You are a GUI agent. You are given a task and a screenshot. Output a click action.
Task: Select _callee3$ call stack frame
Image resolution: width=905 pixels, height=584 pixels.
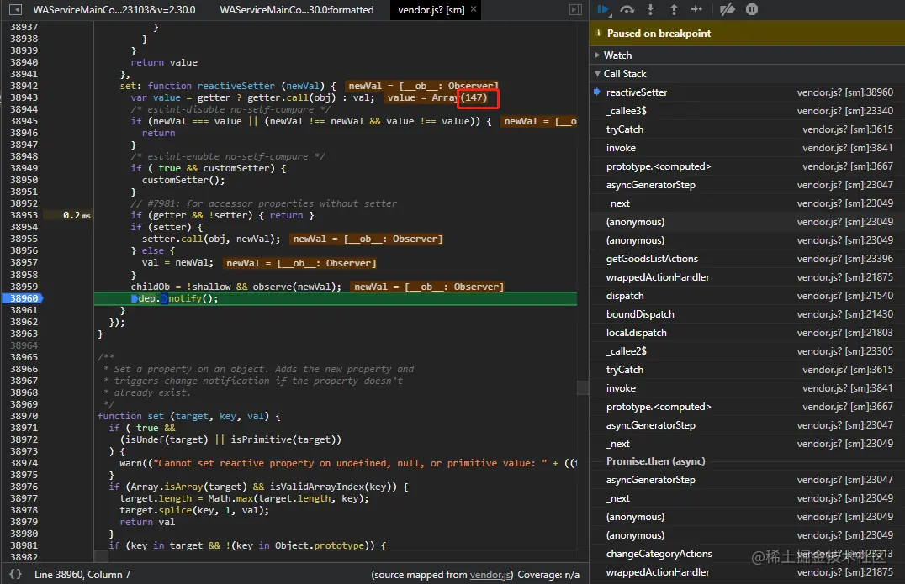[x=748, y=111]
